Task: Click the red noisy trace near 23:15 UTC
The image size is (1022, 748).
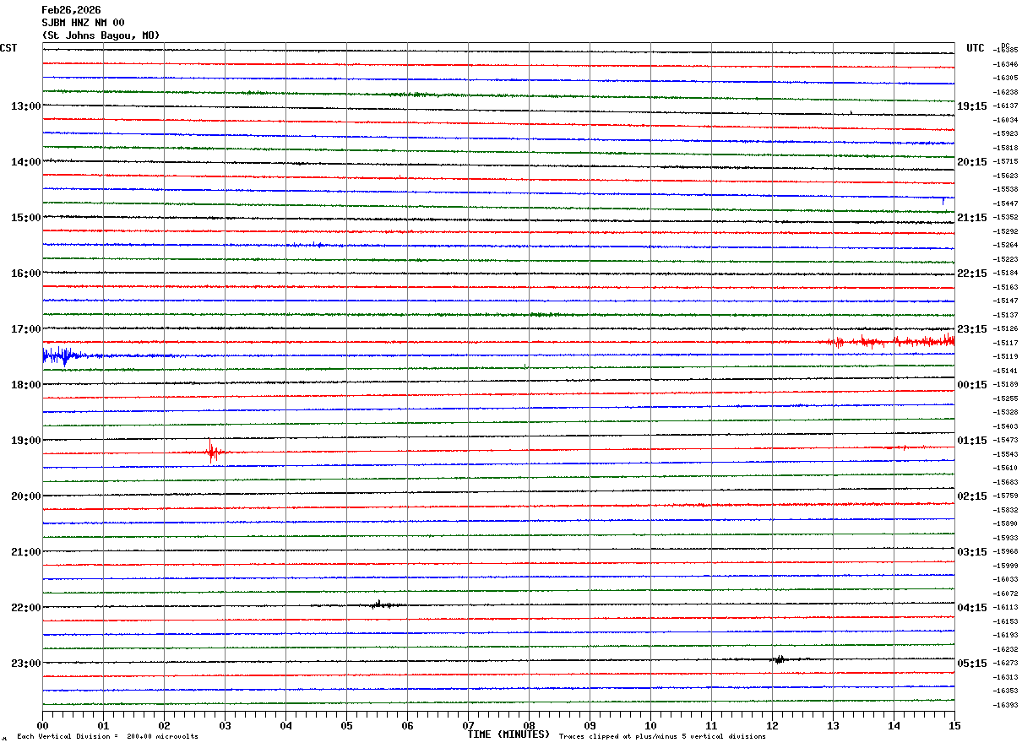Action: coord(891,341)
